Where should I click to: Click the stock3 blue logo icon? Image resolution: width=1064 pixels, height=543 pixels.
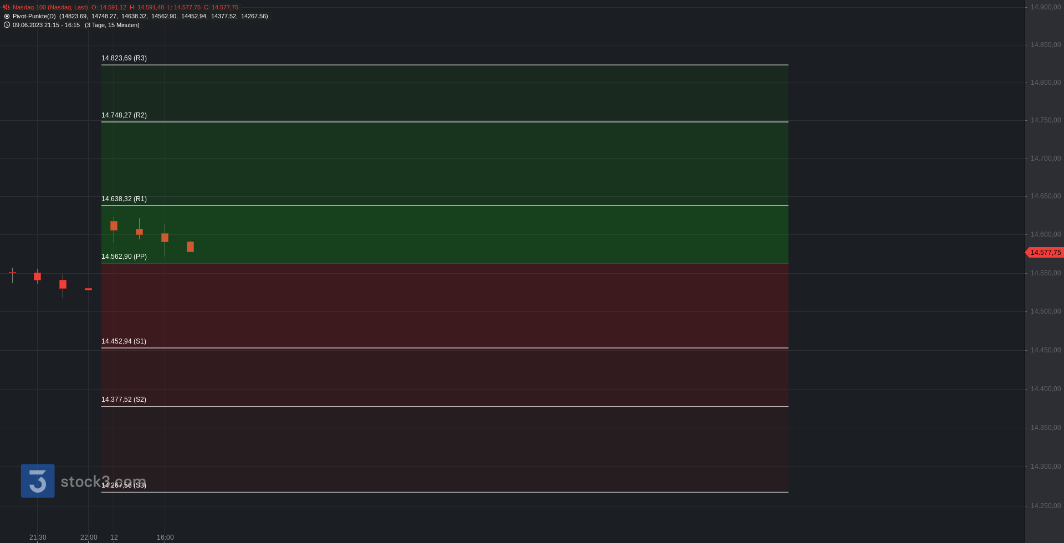38,480
